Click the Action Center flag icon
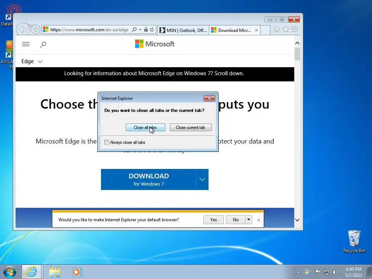 (x=318, y=272)
